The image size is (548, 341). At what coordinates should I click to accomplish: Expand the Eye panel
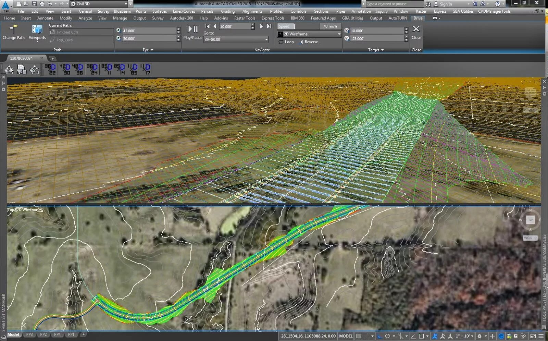tap(148, 50)
